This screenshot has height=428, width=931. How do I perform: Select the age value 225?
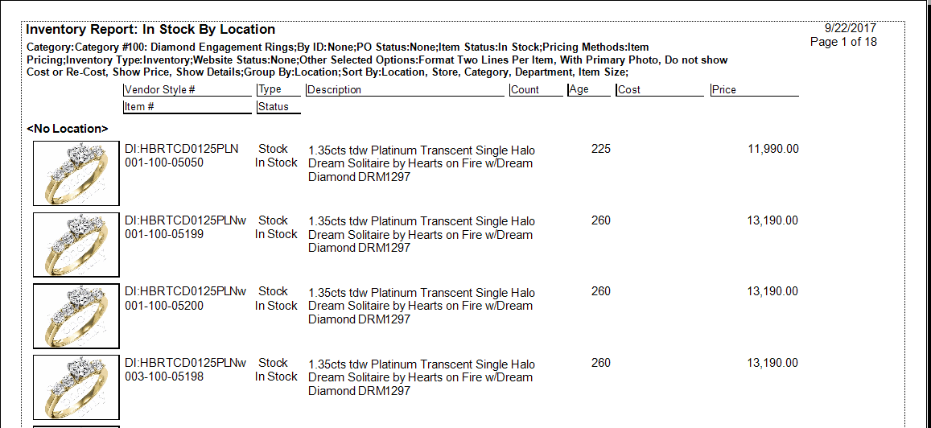pos(600,150)
